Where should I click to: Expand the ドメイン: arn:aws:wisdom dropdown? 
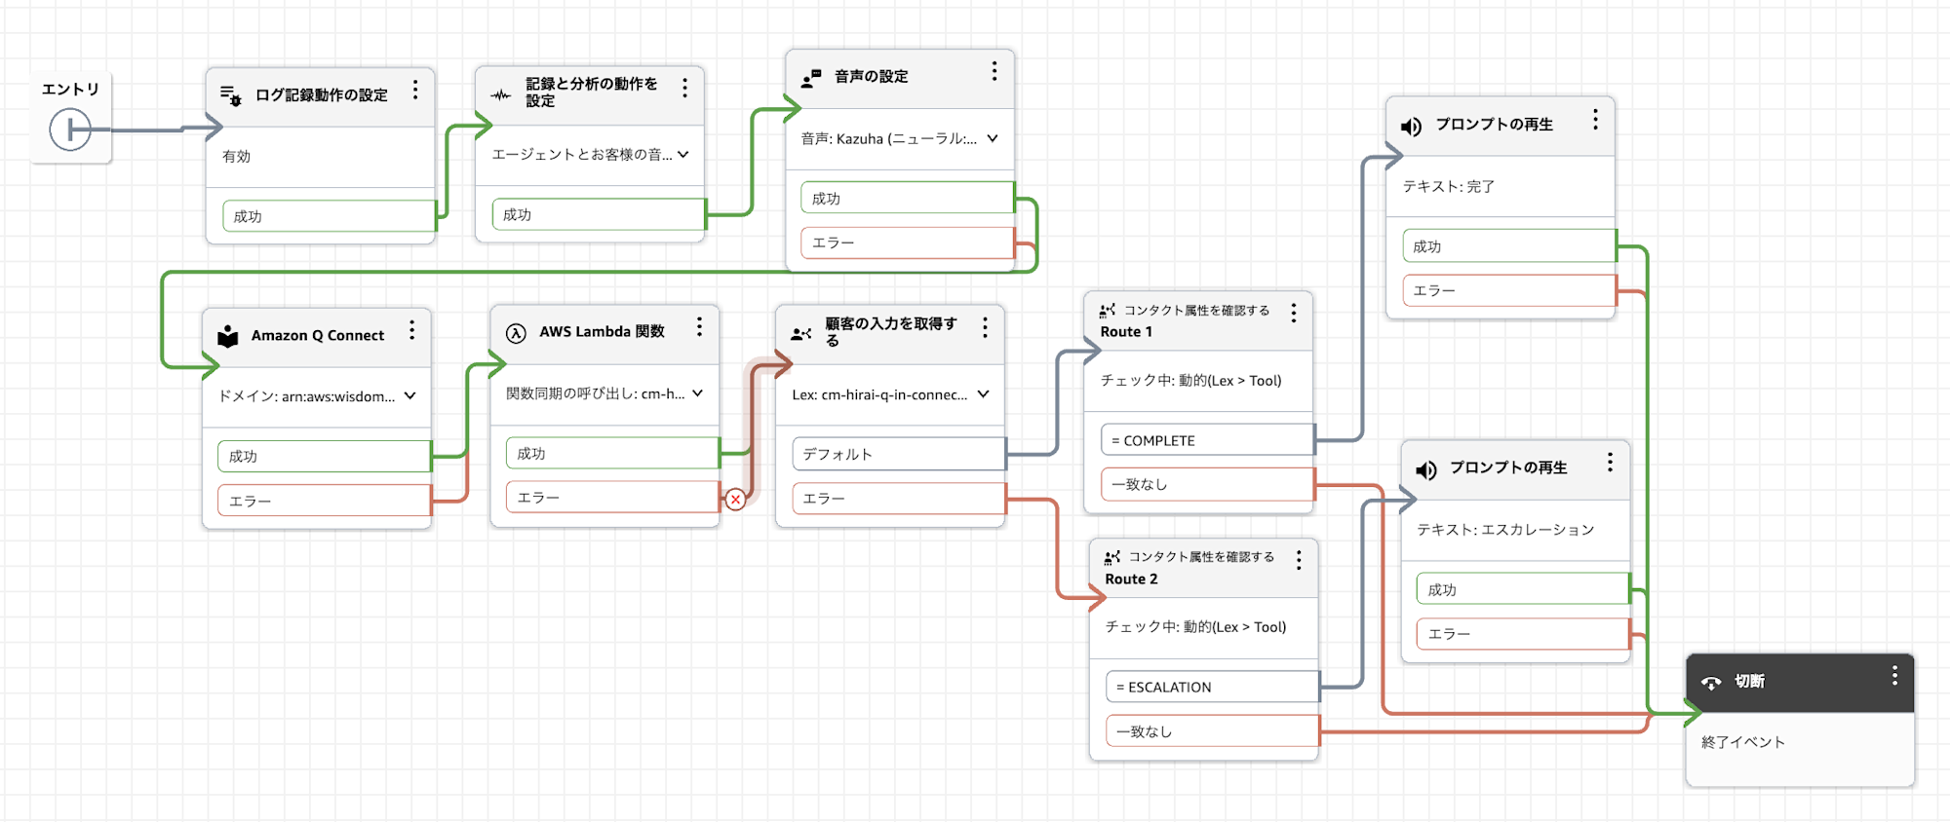pos(410,395)
